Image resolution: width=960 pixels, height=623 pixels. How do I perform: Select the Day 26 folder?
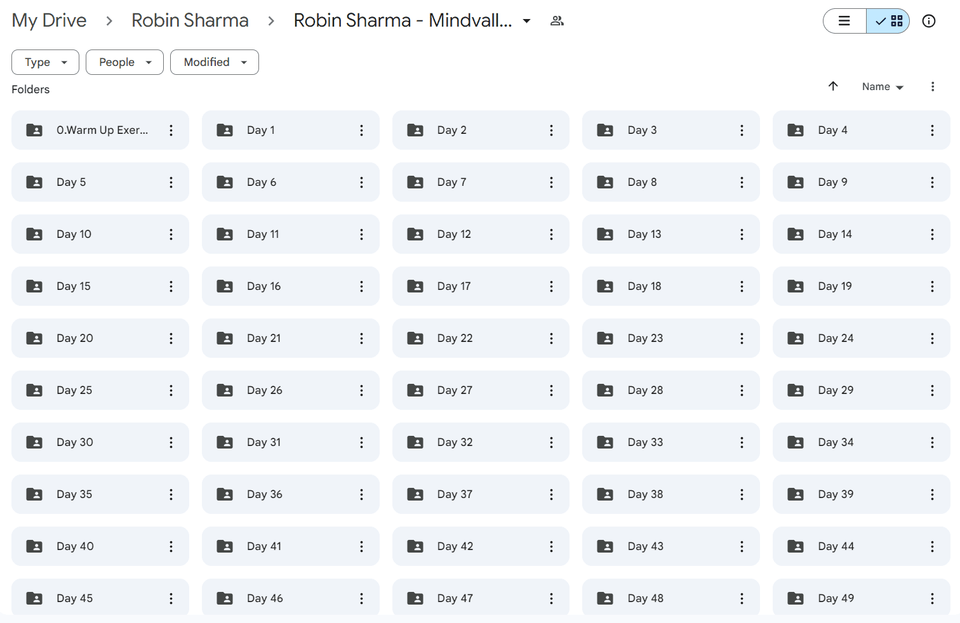(291, 390)
